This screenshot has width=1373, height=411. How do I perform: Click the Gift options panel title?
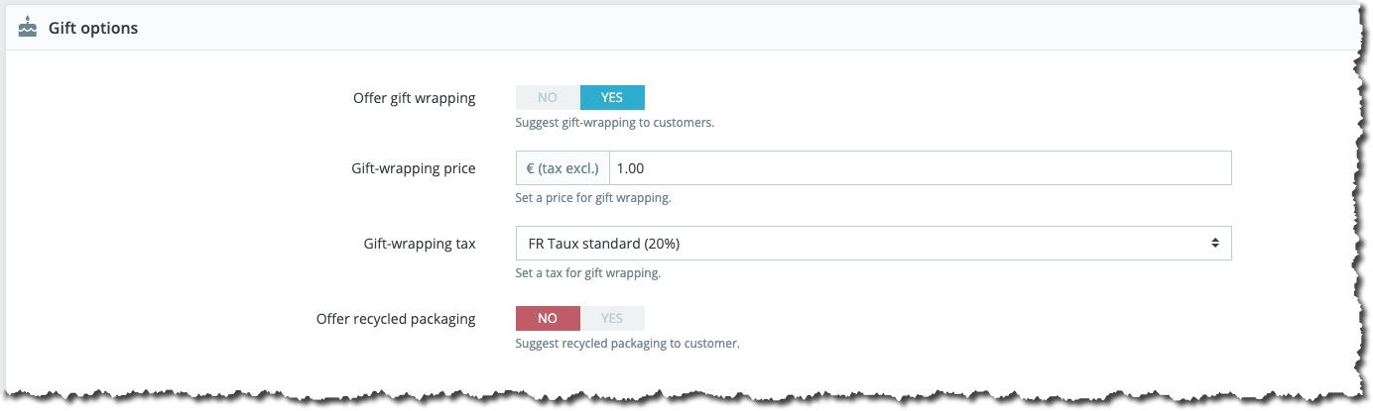(x=93, y=29)
